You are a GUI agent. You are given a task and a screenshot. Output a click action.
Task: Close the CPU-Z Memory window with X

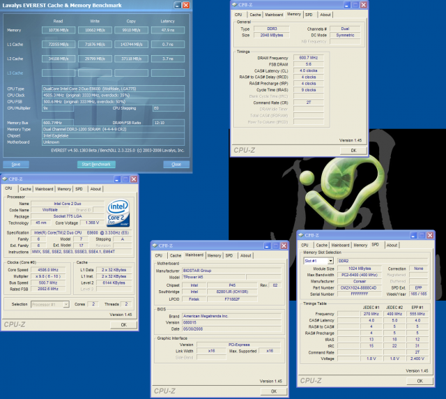pyautogui.click(x=364, y=5)
